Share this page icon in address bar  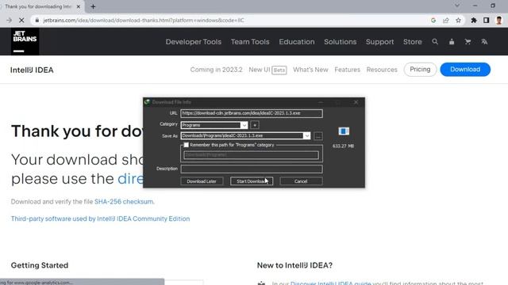pos(446,21)
